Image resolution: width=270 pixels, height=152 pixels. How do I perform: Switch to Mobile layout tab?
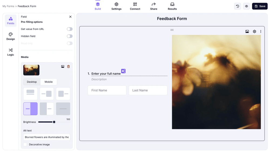pyautogui.click(x=49, y=82)
